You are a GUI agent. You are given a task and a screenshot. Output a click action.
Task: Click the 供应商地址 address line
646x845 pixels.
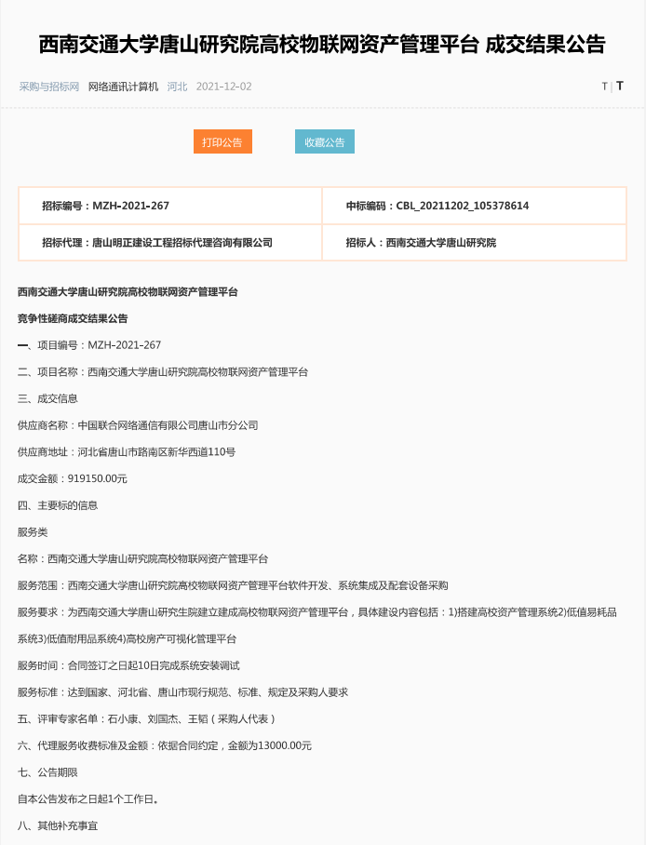pos(127,452)
